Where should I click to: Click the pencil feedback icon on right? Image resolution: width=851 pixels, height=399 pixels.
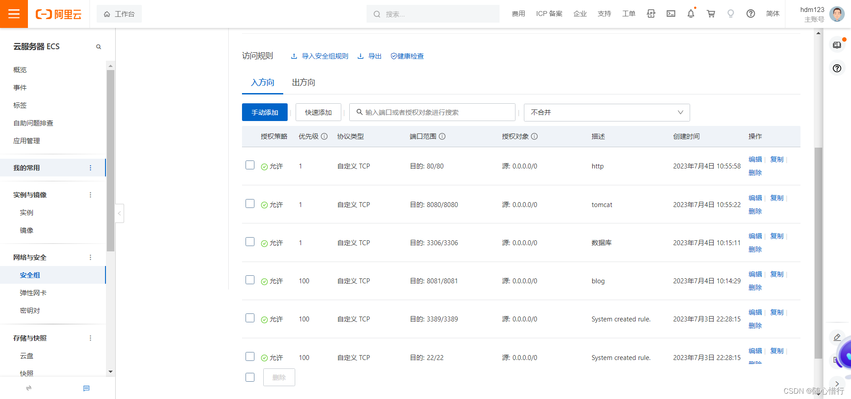coord(837,337)
